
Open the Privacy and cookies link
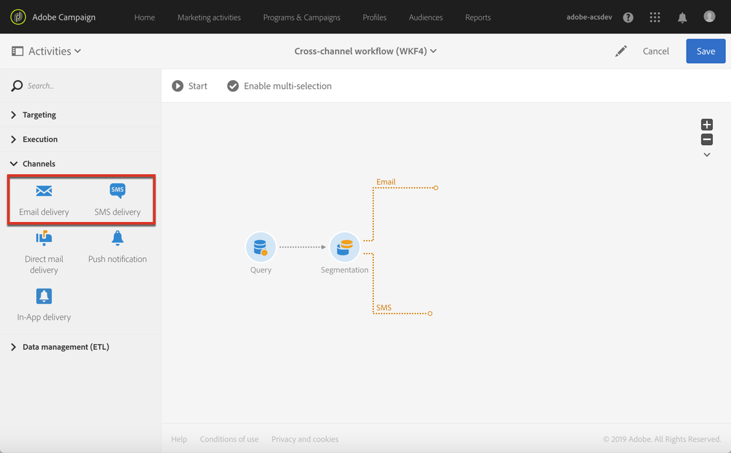305,439
